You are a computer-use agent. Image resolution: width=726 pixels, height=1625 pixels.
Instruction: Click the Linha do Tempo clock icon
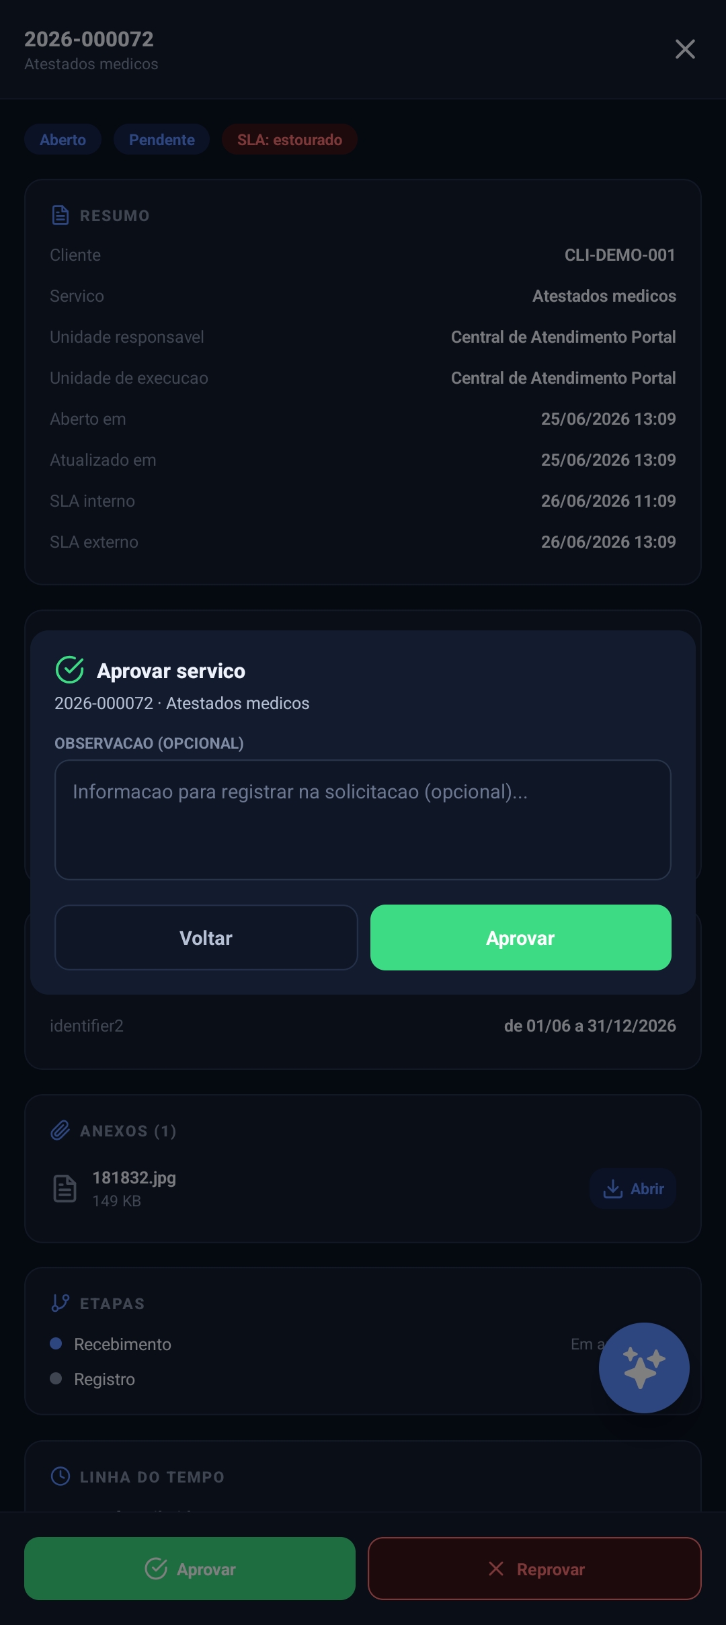point(61,1476)
